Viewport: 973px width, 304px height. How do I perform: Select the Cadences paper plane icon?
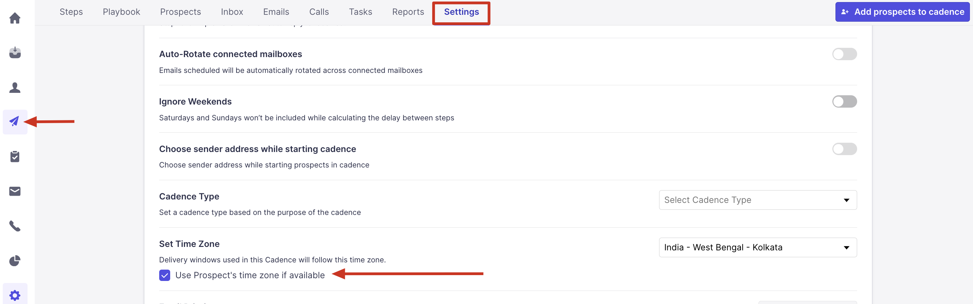pyautogui.click(x=15, y=122)
